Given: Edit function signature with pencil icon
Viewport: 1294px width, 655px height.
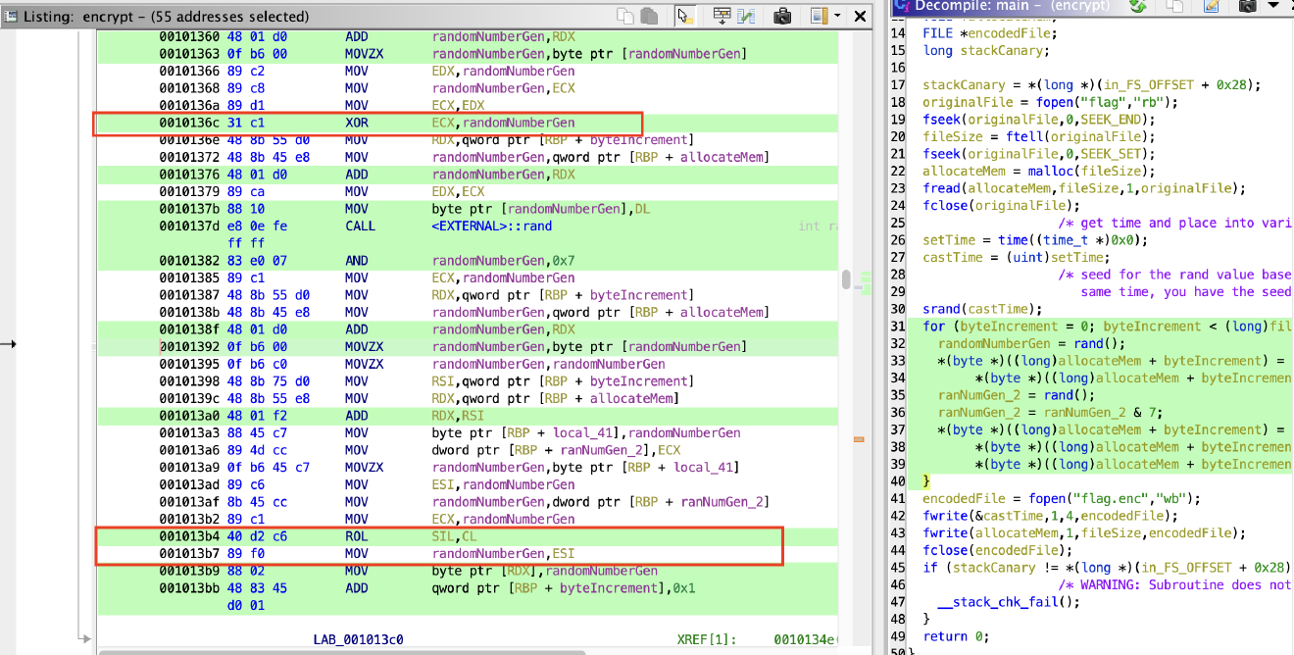Looking at the screenshot, I should tap(1212, 8).
